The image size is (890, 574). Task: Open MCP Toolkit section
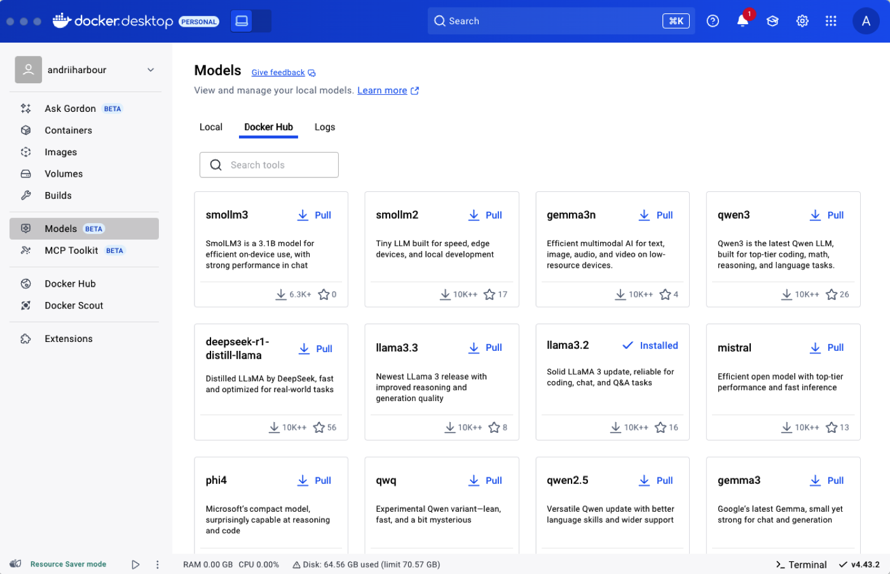pyautogui.click(x=84, y=250)
